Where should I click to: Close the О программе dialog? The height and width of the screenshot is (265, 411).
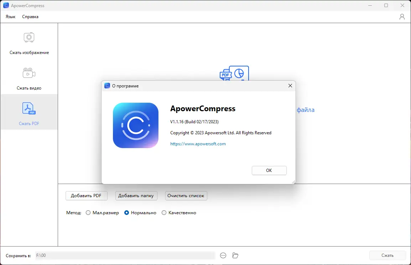[x=290, y=86]
